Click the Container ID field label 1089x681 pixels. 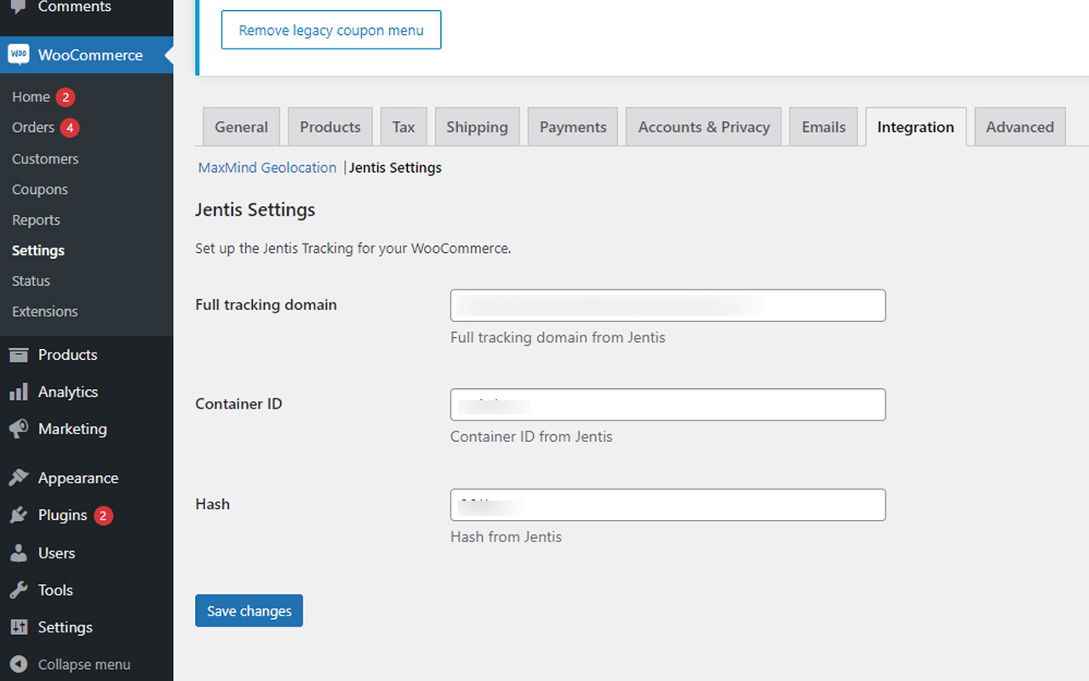238,403
